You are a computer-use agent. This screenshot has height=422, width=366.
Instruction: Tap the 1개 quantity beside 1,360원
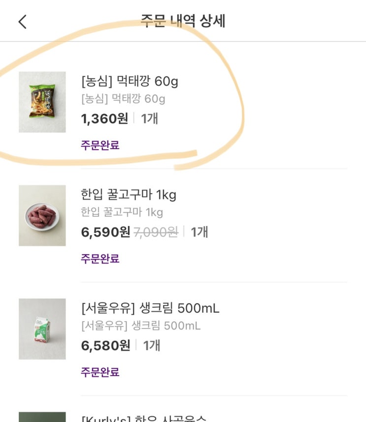click(x=149, y=118)
